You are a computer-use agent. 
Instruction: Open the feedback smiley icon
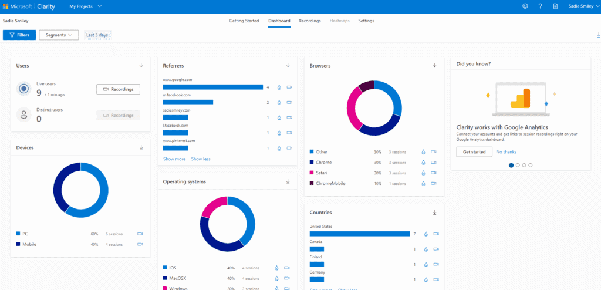pyautogui.click(x=525, y=6)
